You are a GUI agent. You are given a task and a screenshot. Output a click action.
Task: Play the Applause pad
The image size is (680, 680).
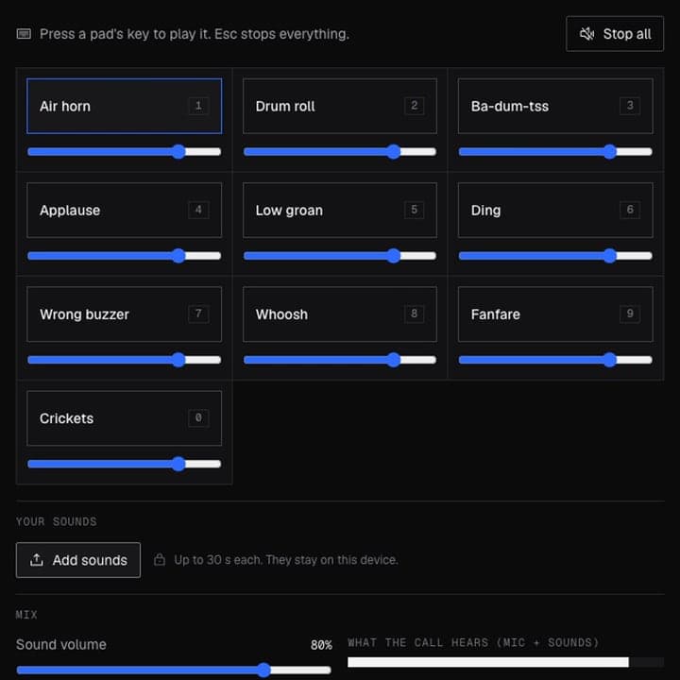tap(124, 210)
